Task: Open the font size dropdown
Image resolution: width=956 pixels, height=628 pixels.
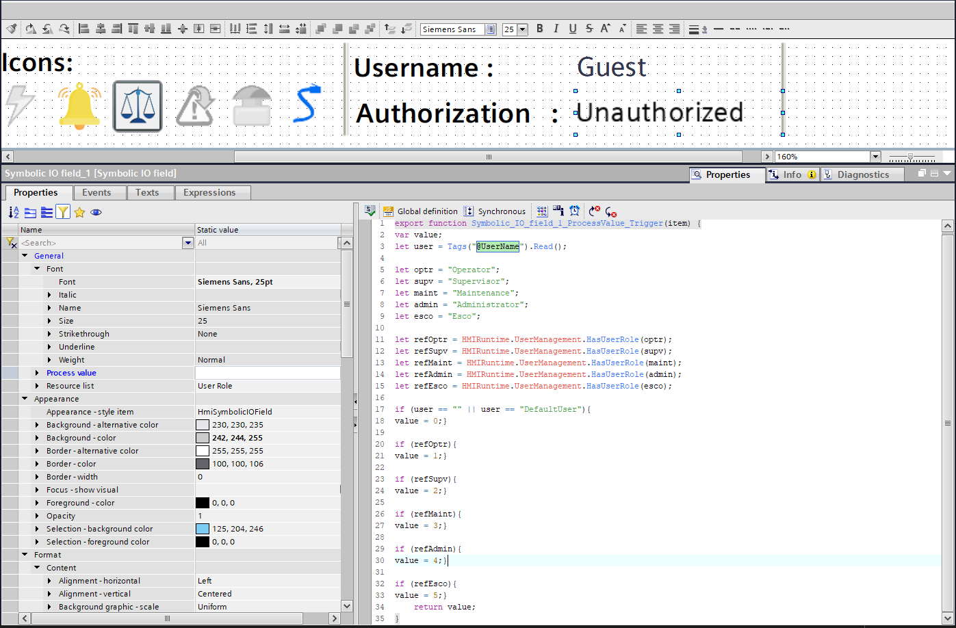Action: pyautogui.click(x=523, y=29)
